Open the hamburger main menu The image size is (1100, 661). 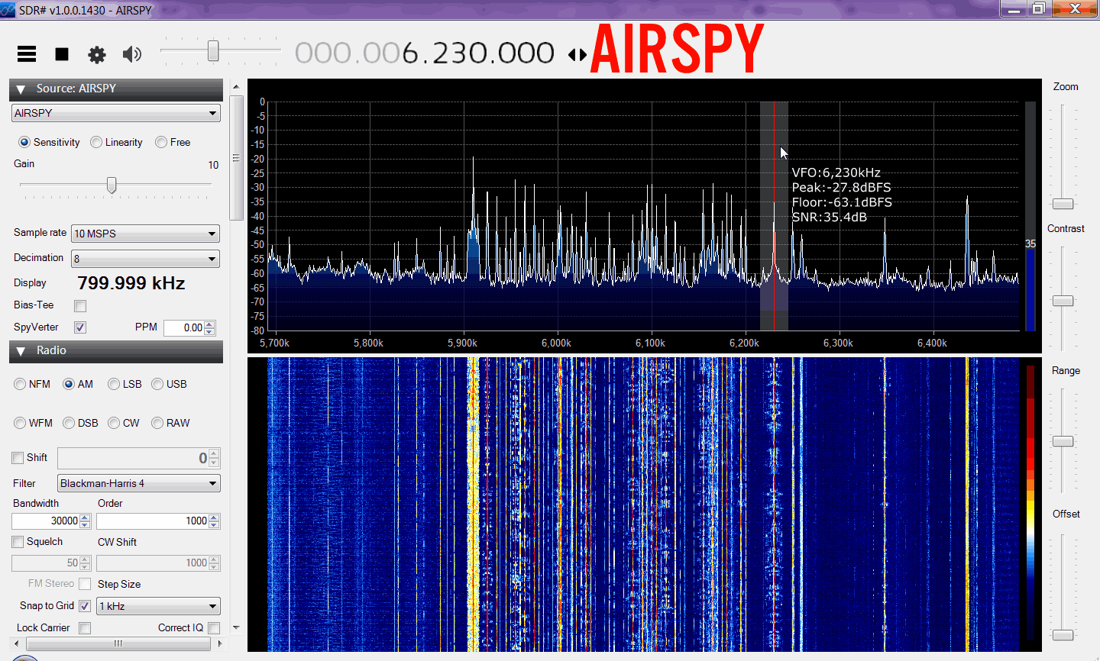(27, 53)
